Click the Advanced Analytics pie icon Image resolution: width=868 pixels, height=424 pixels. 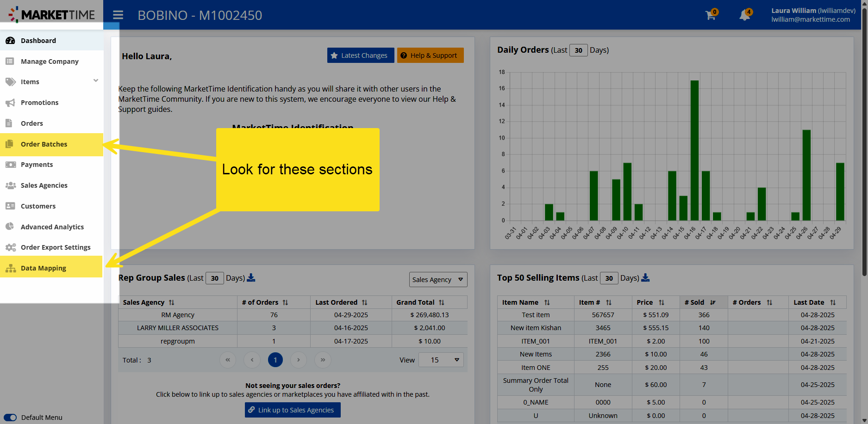tap(10, 227)
